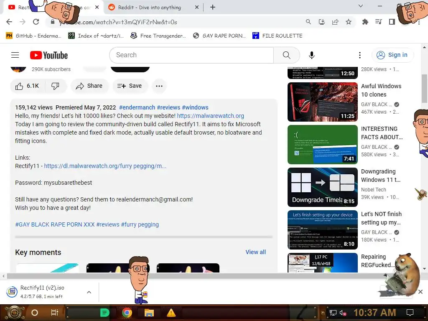
Task: Close the Reddit tab
Action: (x=197, y=8)
